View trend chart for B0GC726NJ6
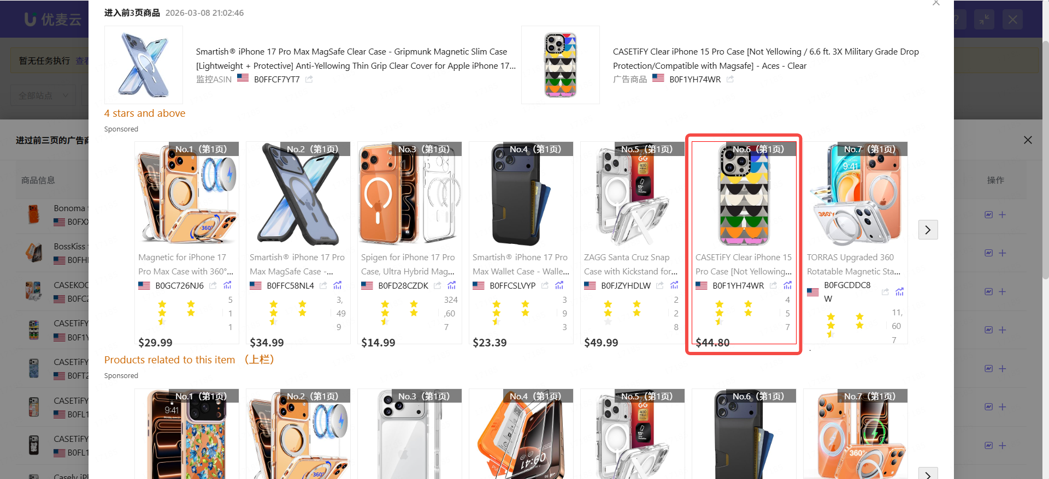The image size is (1049, 479). point(227,285)
